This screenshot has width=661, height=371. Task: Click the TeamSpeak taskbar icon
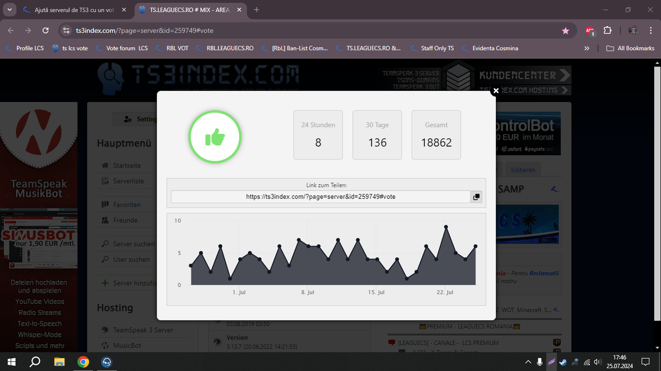(107, 362)
